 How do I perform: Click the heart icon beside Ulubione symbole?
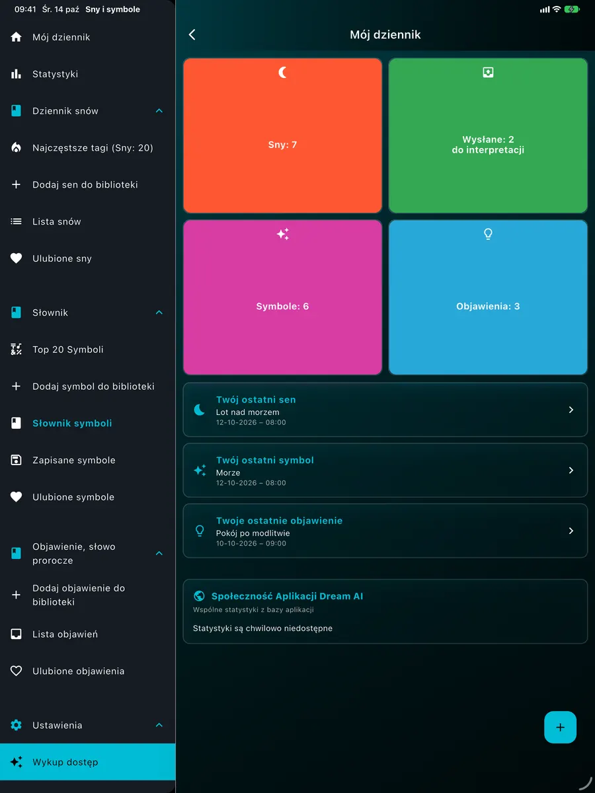click(17, 498)
